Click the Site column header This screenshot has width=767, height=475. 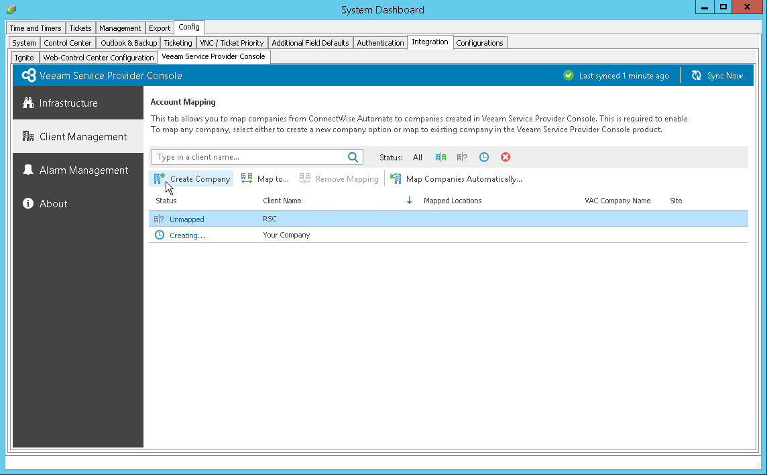pyautogui.click(x=676, y=201)
